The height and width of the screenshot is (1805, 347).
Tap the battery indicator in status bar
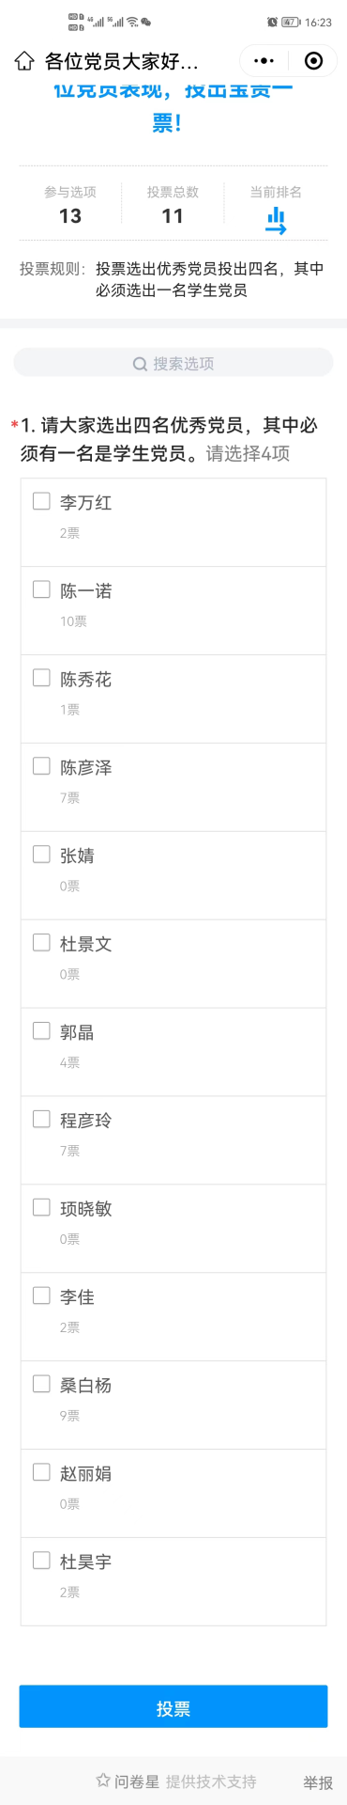tap(290, 22)
